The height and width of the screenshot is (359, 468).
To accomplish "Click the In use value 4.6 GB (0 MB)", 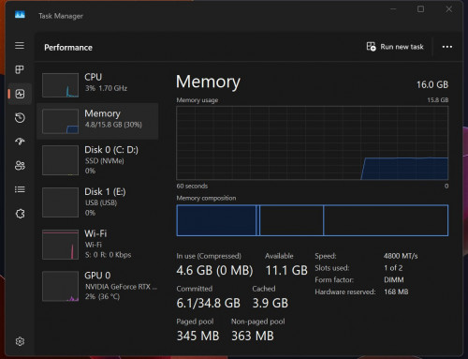I will [214, 271].
